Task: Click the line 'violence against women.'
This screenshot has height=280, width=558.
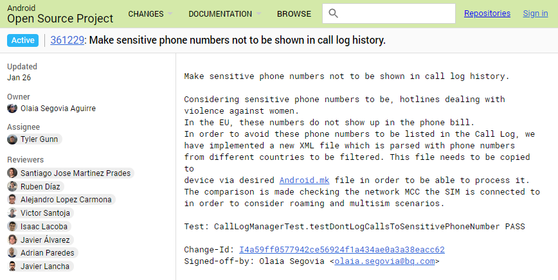Action: point(242,111)
